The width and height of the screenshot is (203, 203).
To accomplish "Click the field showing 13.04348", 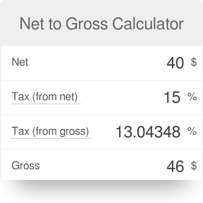I will [148, 132].
